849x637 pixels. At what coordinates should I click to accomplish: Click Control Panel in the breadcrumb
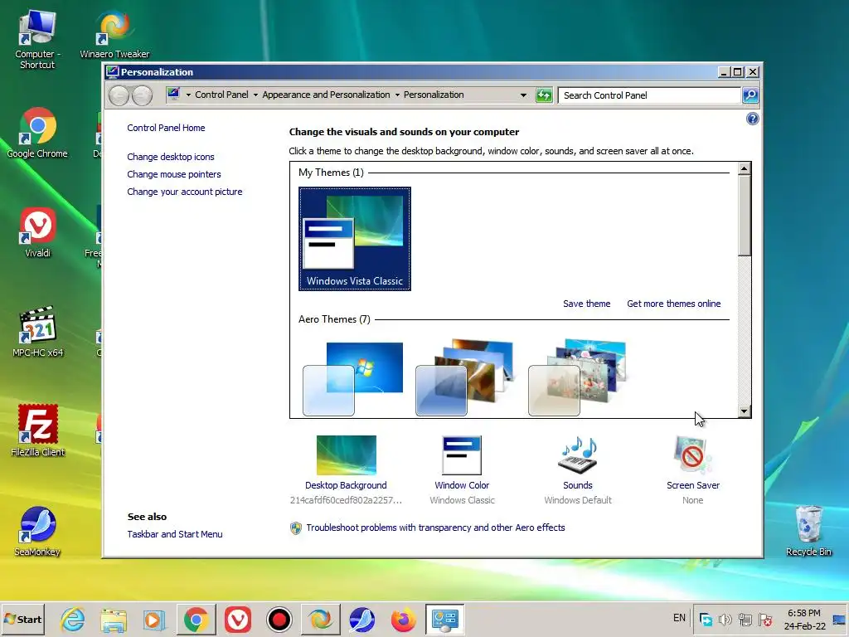click(221, 95)
